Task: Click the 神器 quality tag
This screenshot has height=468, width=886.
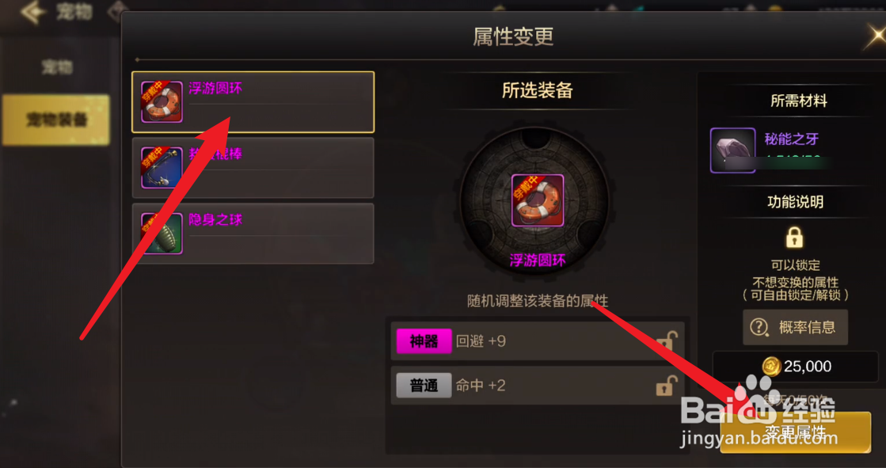Action: pyautogui.click(x=424, y=341)
